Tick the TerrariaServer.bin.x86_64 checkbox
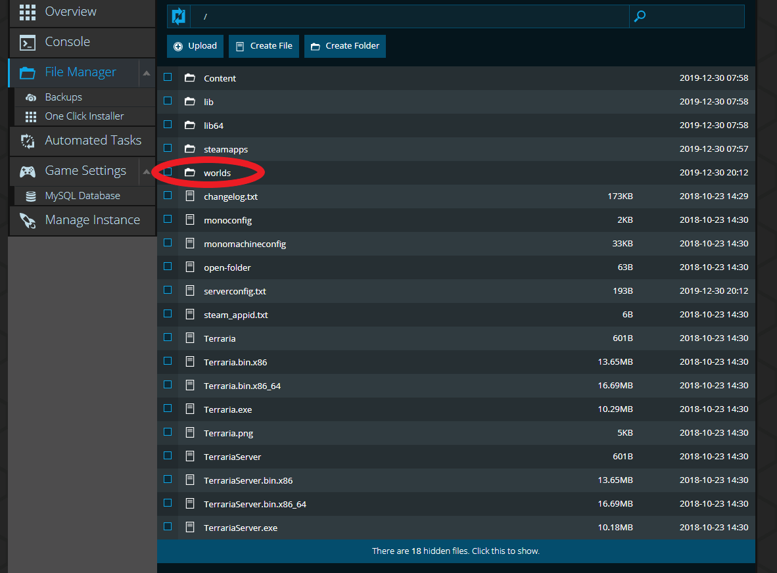 pos(168,503)
